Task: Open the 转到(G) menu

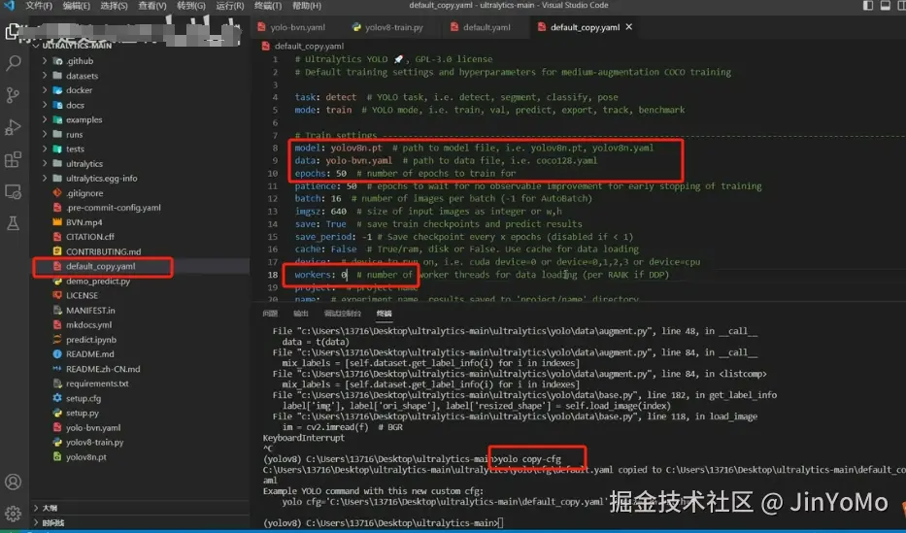Action: tap(191, 5)
